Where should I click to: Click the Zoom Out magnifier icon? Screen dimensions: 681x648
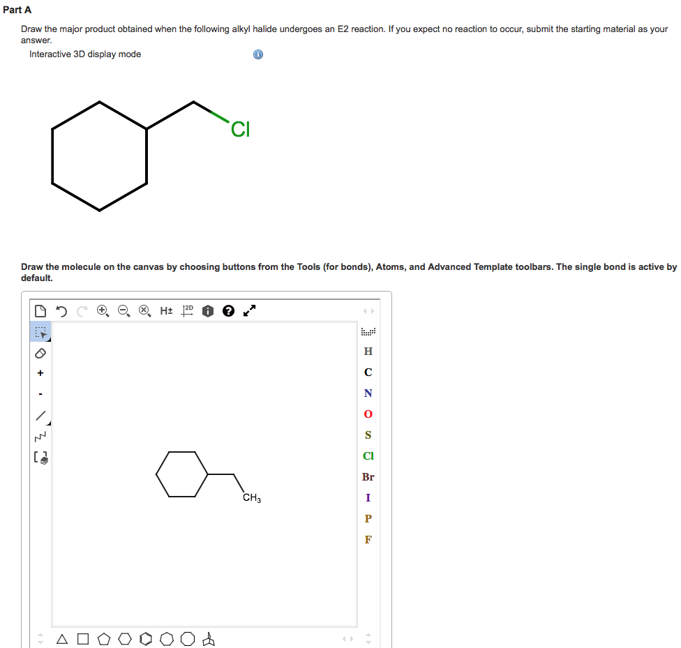(124, 310)
